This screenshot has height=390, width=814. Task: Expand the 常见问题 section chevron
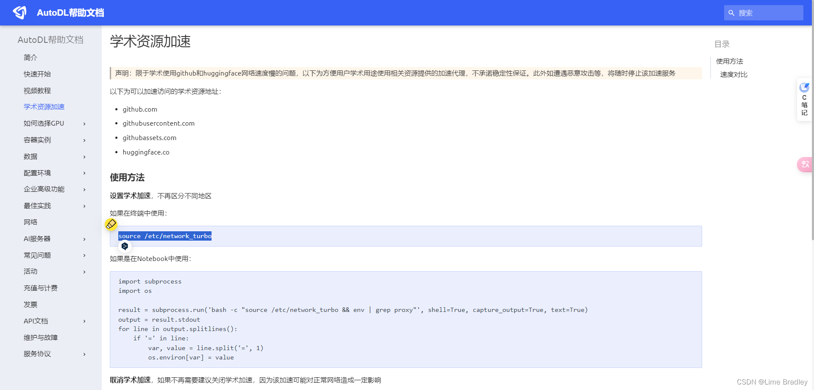84,255
